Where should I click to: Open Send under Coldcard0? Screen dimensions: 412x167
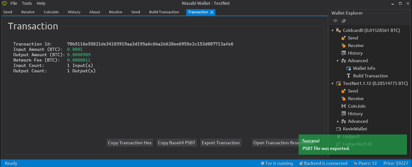[353, 38]
